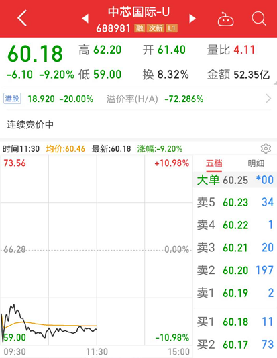The image size is (277, 358).
Task: Tap the L1 level badge
Action: click(172, 28)
